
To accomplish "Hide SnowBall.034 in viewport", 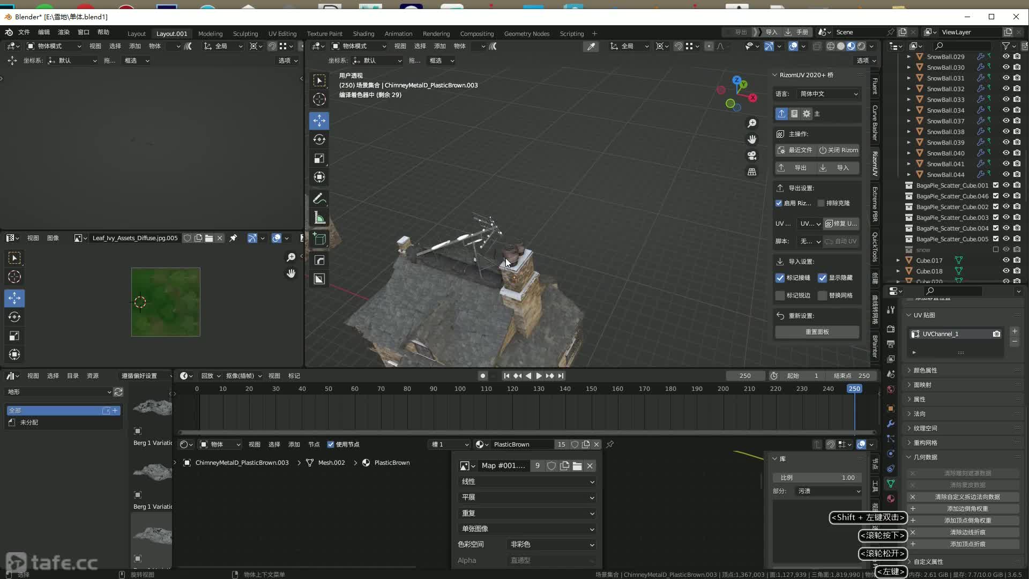I will 1006,110.
